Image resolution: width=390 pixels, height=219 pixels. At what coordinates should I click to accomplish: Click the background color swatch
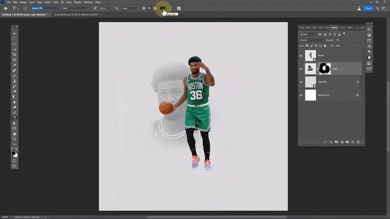point(16,156)
